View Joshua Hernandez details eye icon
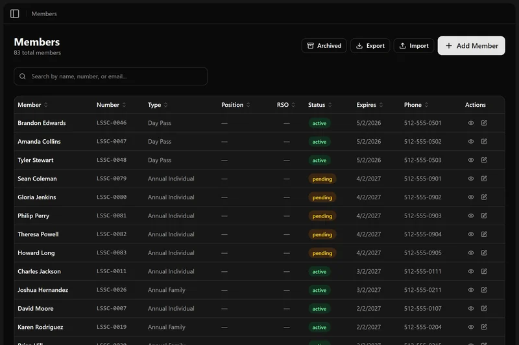 coord(471,290)
